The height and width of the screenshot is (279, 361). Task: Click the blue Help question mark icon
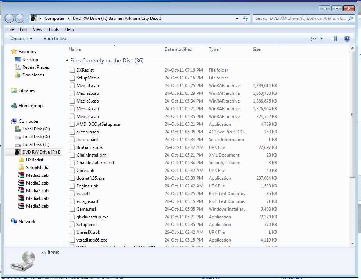coord(347,39)
